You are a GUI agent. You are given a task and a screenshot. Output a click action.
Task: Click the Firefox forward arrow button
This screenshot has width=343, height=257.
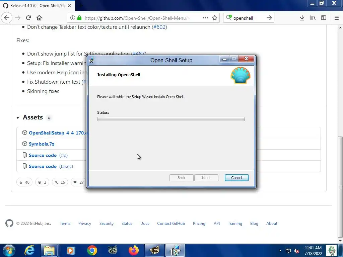(x=18, y=18)
